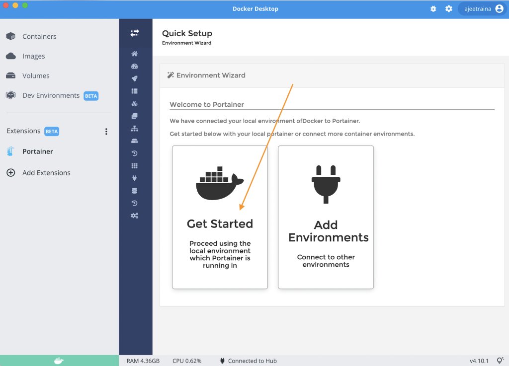Click the BETA badge next to Dev Environments
Viewport: 509px width, 366px height.
click(91, 96)
